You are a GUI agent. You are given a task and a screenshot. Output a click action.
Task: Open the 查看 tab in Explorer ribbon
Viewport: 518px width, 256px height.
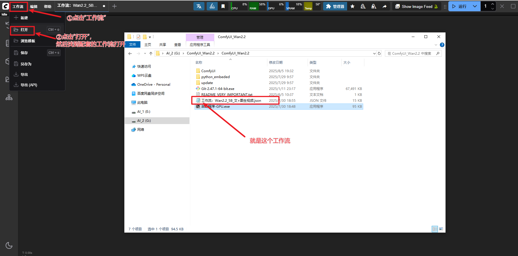[x=178, y=45]
